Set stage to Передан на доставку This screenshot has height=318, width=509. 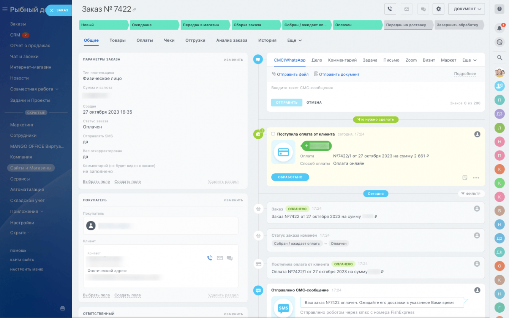coord(408,25)
